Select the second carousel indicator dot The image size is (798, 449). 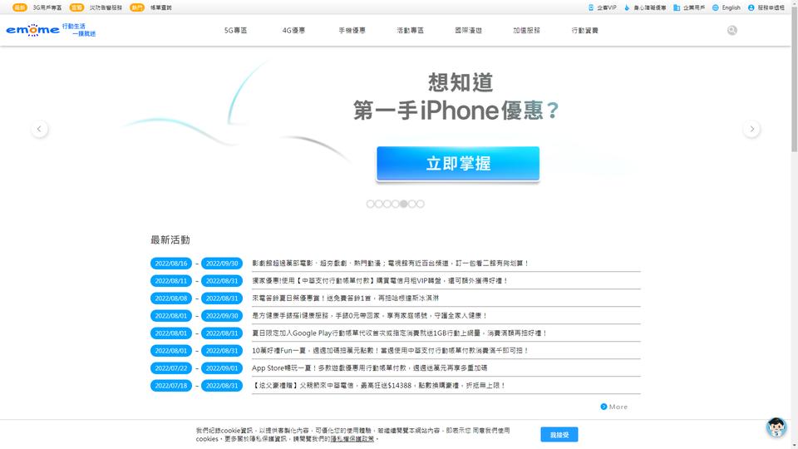[379, 204]
